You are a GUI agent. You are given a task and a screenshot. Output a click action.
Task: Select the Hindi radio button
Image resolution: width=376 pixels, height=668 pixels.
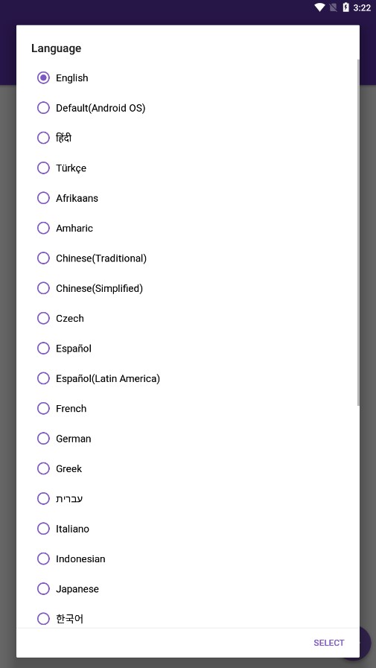(43, 138)
